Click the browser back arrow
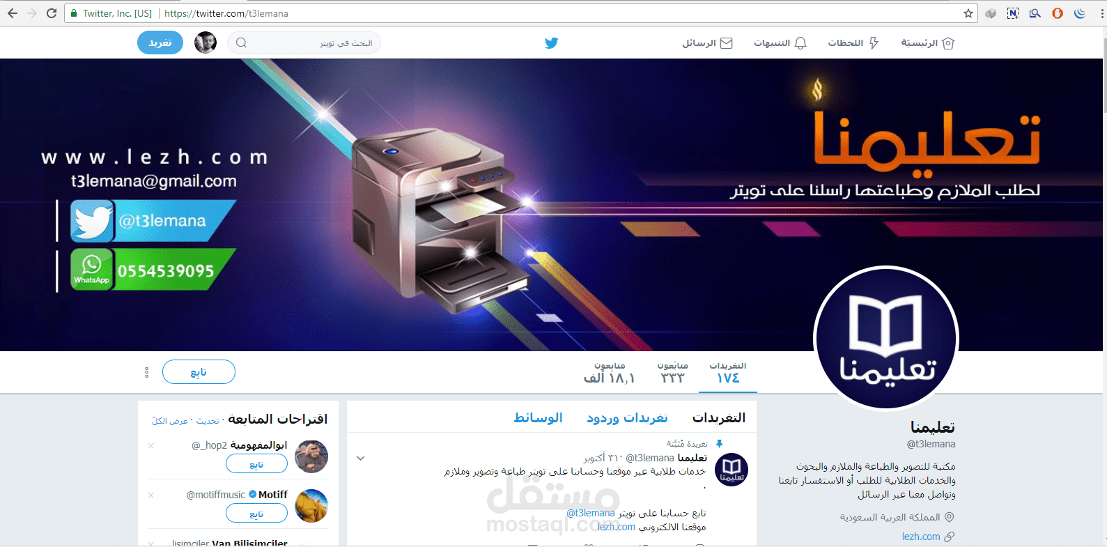1107x547 pixels. [x=13, y=13]
